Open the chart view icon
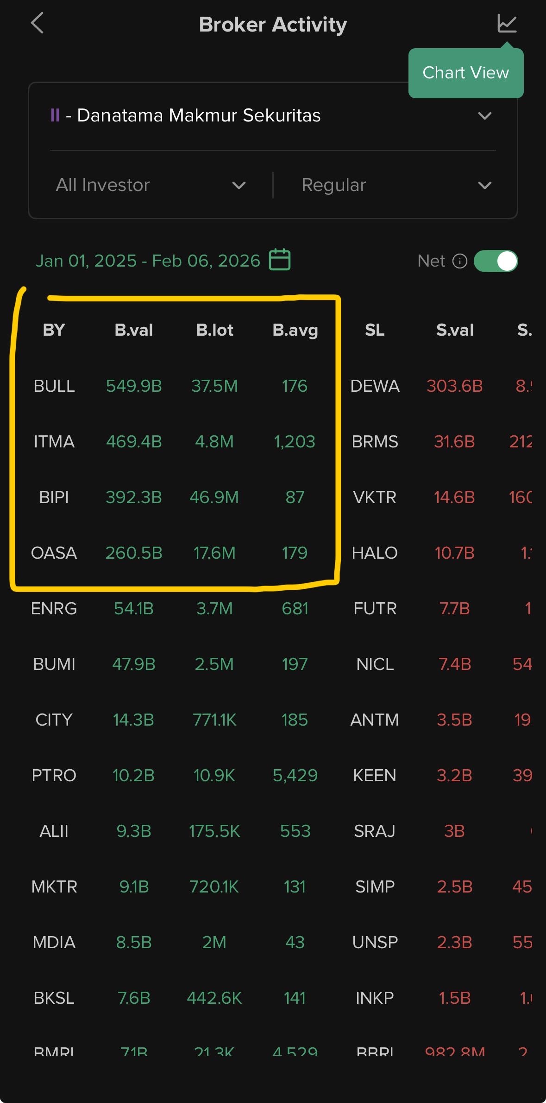This screenshot has height=1103, width=546. [507, 23]
